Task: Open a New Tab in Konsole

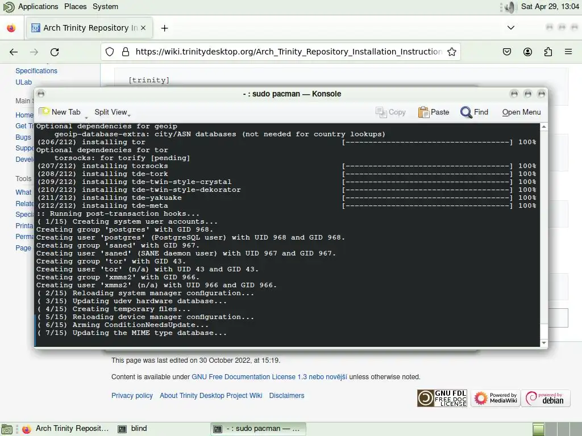Action: point(60,112)
